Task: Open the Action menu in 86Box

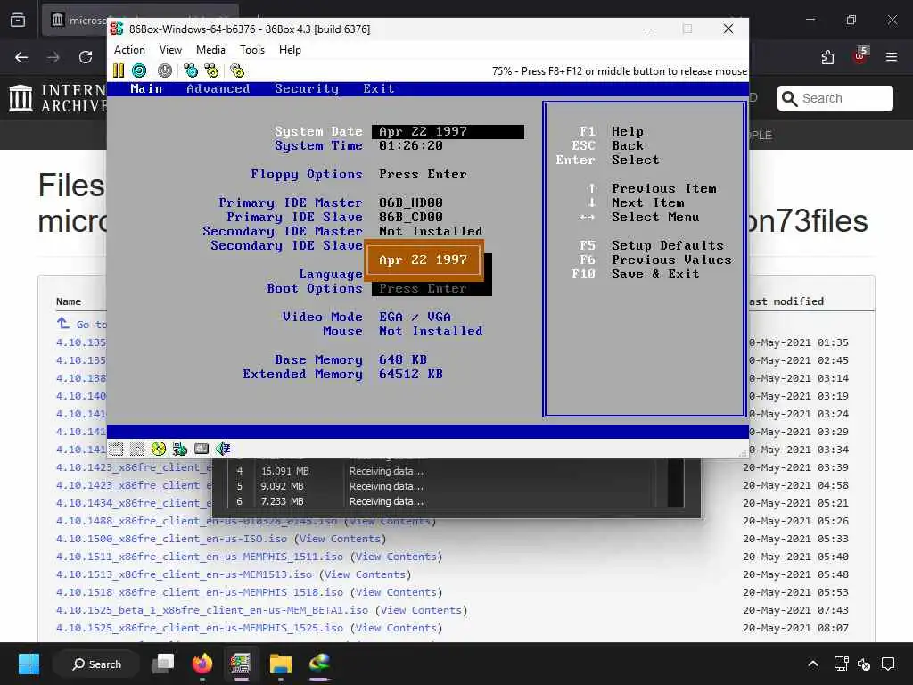Action: (129, 50)
